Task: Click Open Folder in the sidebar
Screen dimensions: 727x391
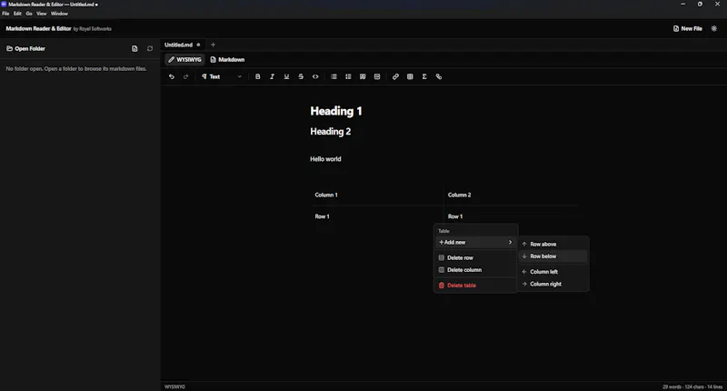Action: pos(25,48)
